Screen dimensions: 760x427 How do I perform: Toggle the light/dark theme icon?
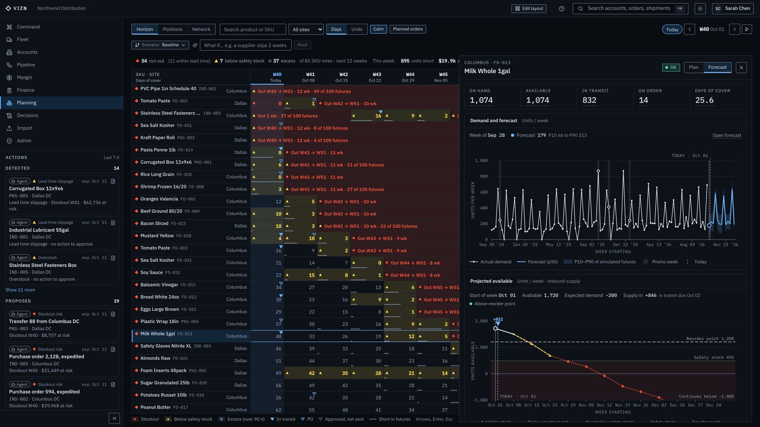[x=700, y=9]
